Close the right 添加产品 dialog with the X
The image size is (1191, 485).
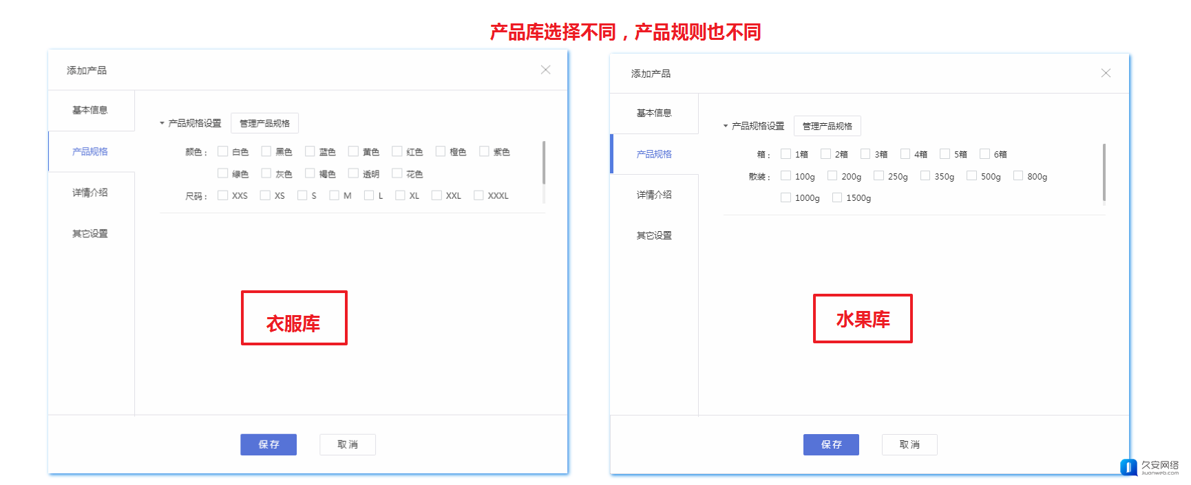(1106, 73)
